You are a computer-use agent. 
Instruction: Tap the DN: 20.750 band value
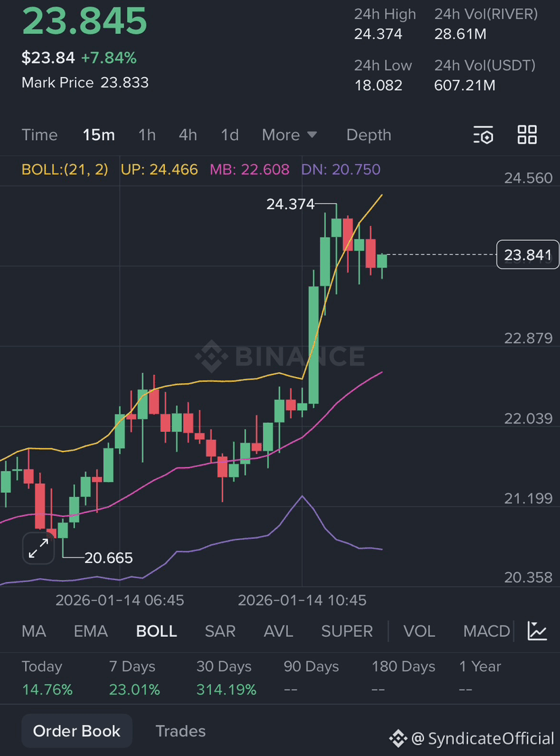point(341,169)
